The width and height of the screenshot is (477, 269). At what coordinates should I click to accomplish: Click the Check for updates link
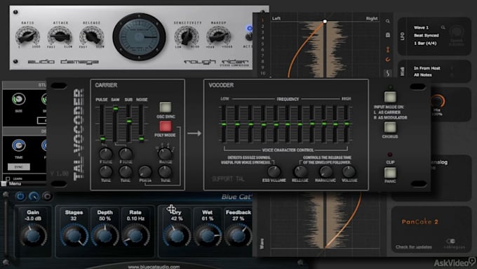point(414,247)
